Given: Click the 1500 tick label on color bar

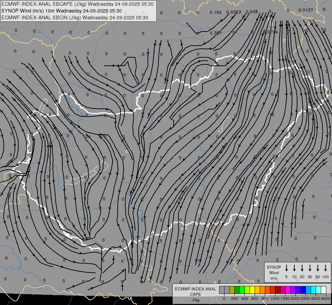Looking at the screenshot, I should (x=285, y=299).
